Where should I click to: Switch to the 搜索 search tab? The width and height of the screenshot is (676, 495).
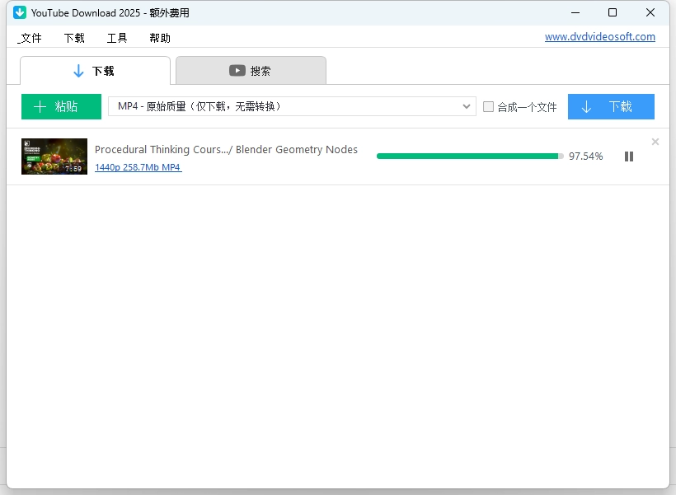[x=251, y=71]
